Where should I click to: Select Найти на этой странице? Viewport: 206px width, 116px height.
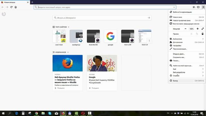pos(187,66)
